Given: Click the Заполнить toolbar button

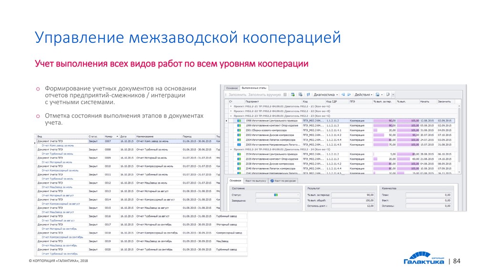Looking at the screenshot, I should tap(237, 95).
